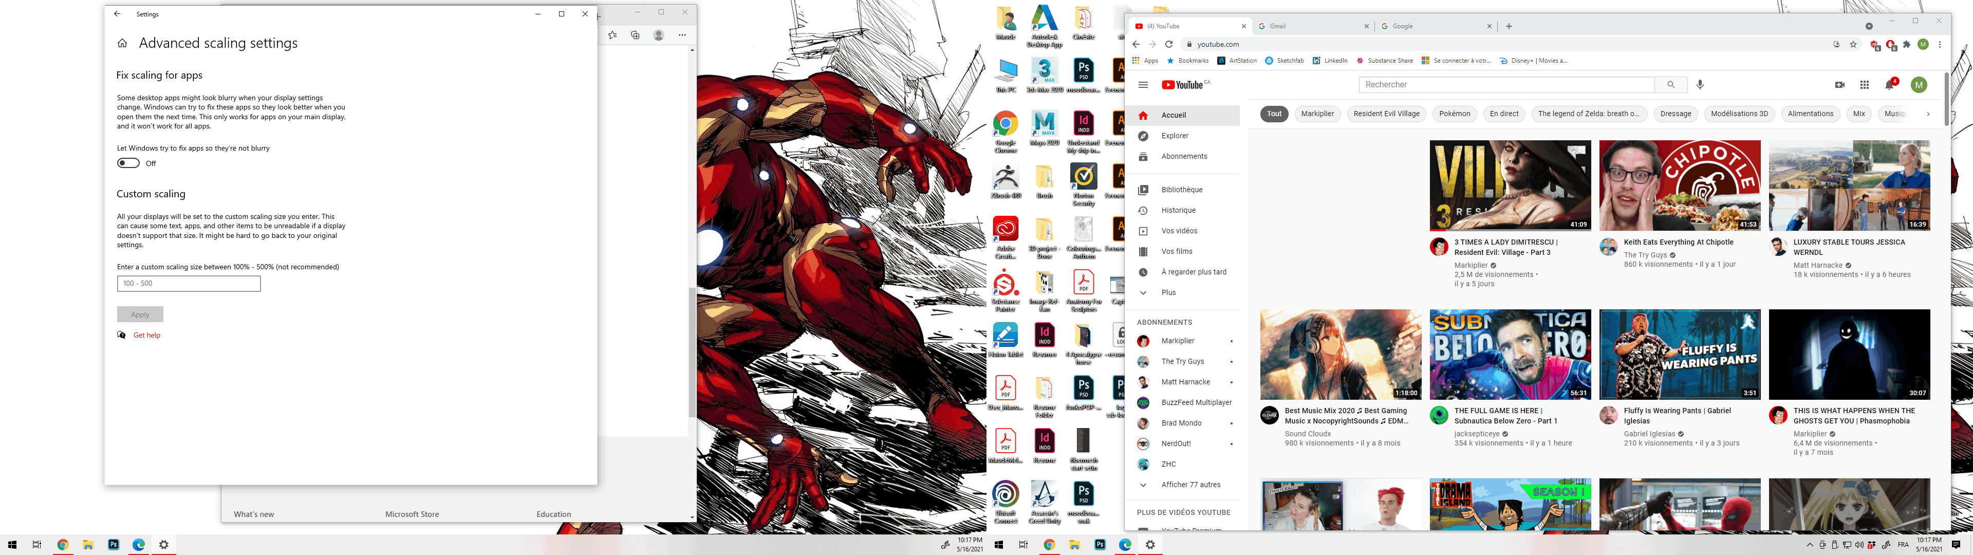Viewport: 1973px width, 555px height.
Task: Switch to the Google tab
Action: (1436, 26)
